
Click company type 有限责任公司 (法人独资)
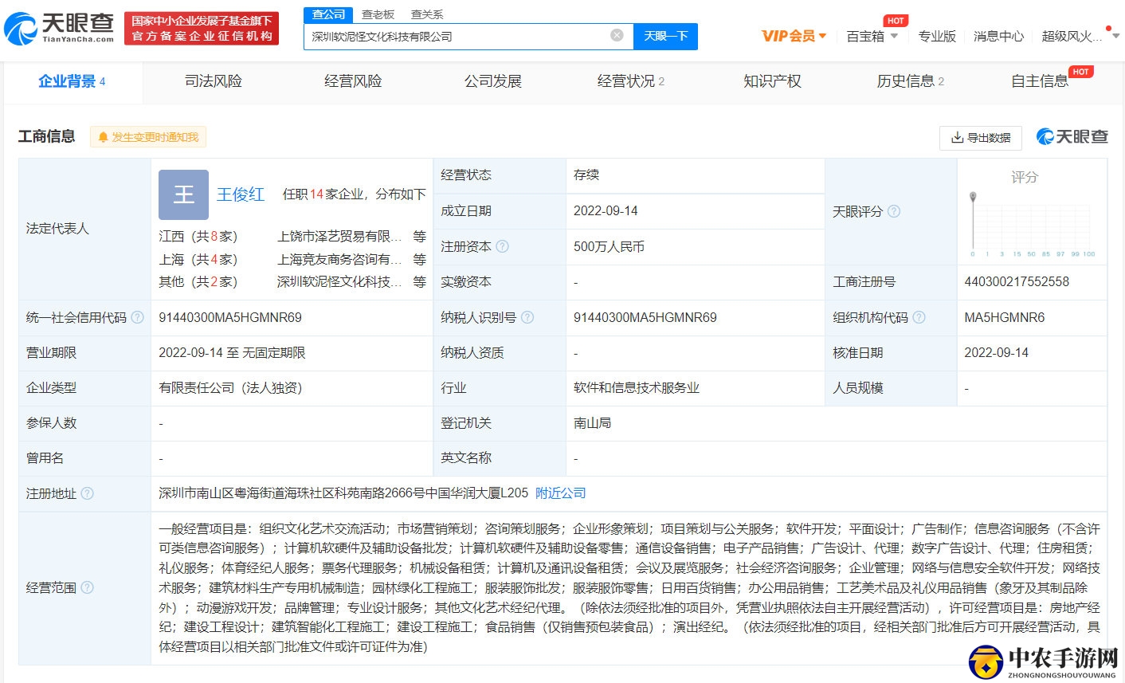[230, 387]
